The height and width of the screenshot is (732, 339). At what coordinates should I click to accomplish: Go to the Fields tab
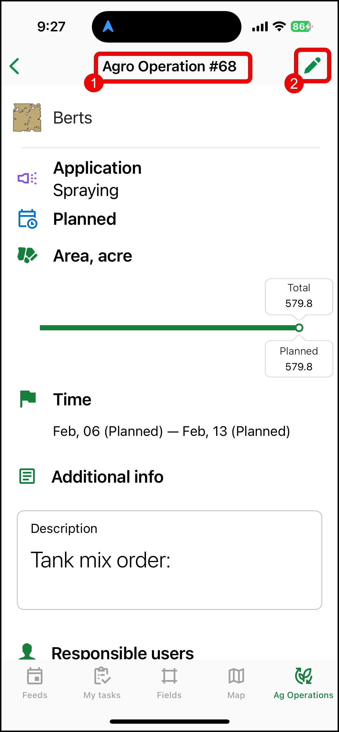[x=169, y=683]
